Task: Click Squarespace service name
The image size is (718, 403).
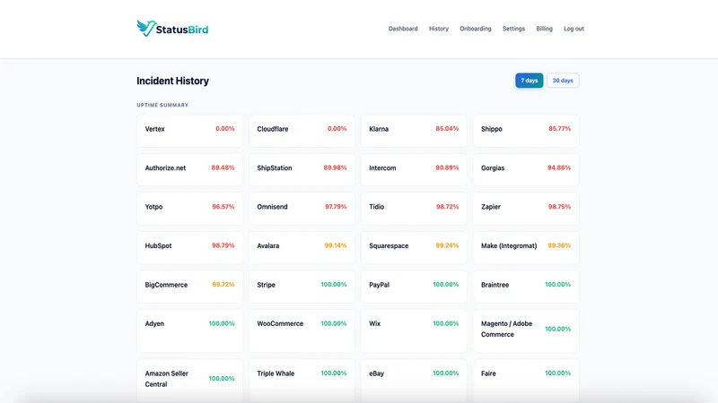Action: [389, 245]
